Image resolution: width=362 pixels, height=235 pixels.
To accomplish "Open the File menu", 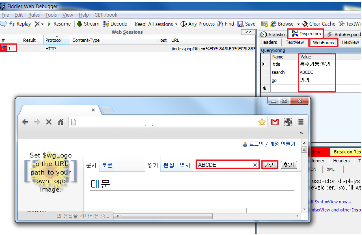I will click(5, 15).
